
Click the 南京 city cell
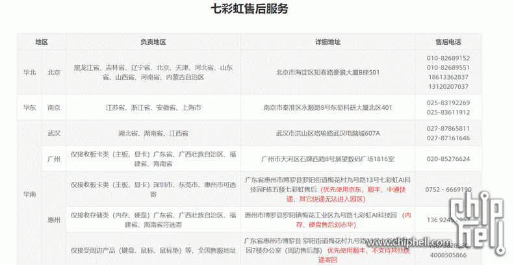point(54,107)
